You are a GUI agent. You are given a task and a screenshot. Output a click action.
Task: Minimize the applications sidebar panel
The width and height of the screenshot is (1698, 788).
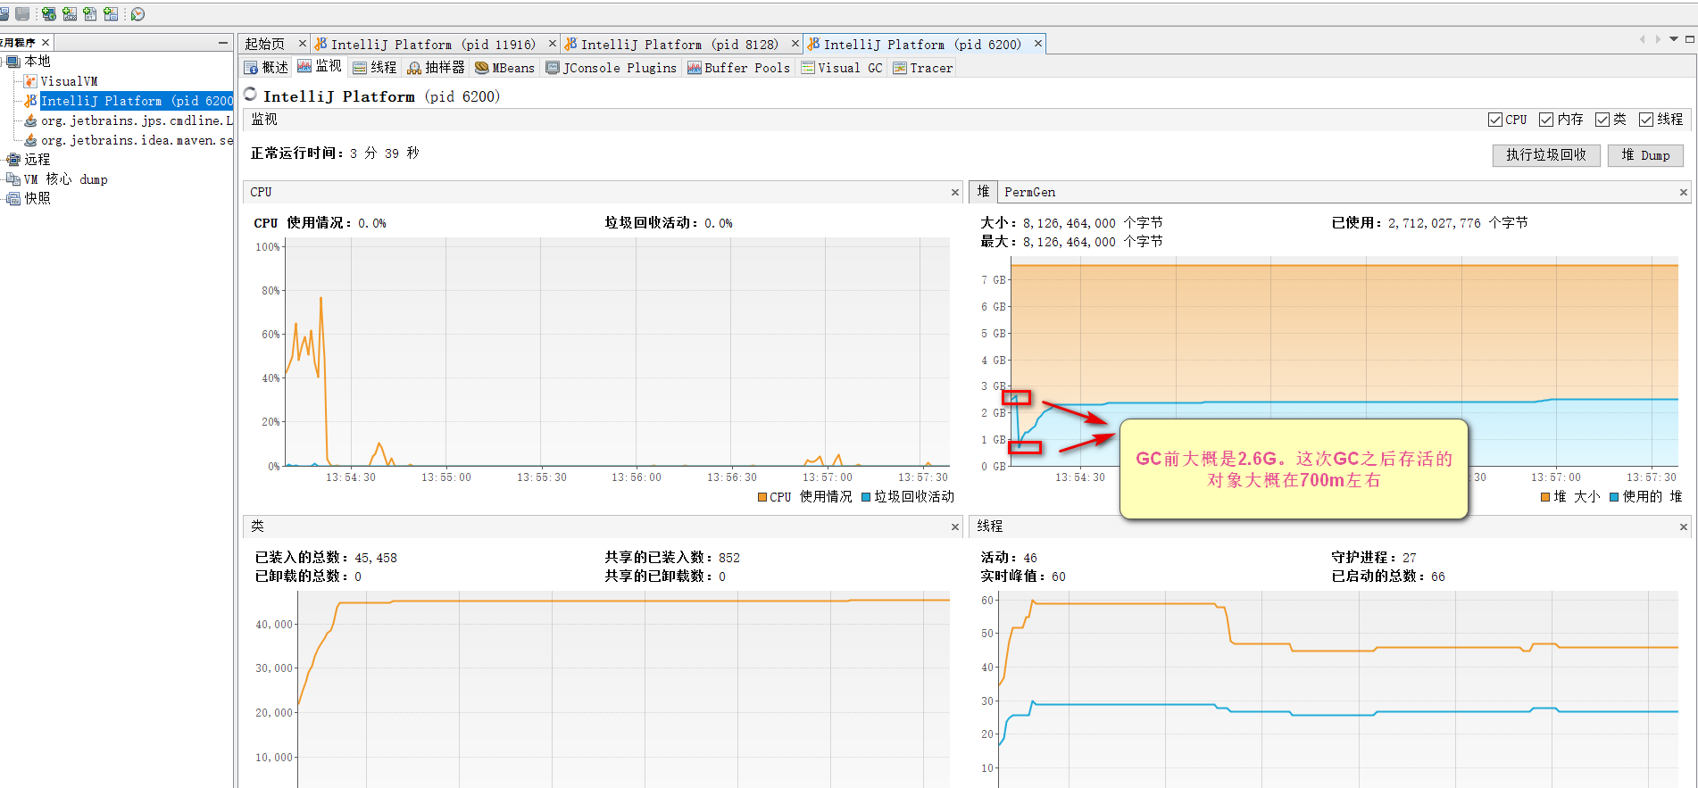[223, 42]
